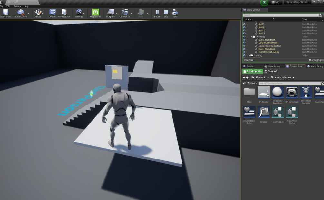324x200 pixels.
Task: Select the BP_ElevatorTravelPoint asset
Action: 278,95
